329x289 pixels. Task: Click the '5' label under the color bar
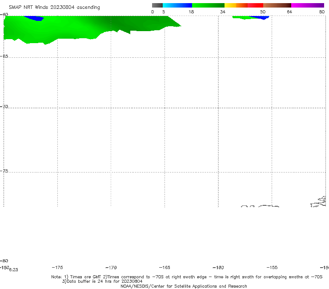164,12
